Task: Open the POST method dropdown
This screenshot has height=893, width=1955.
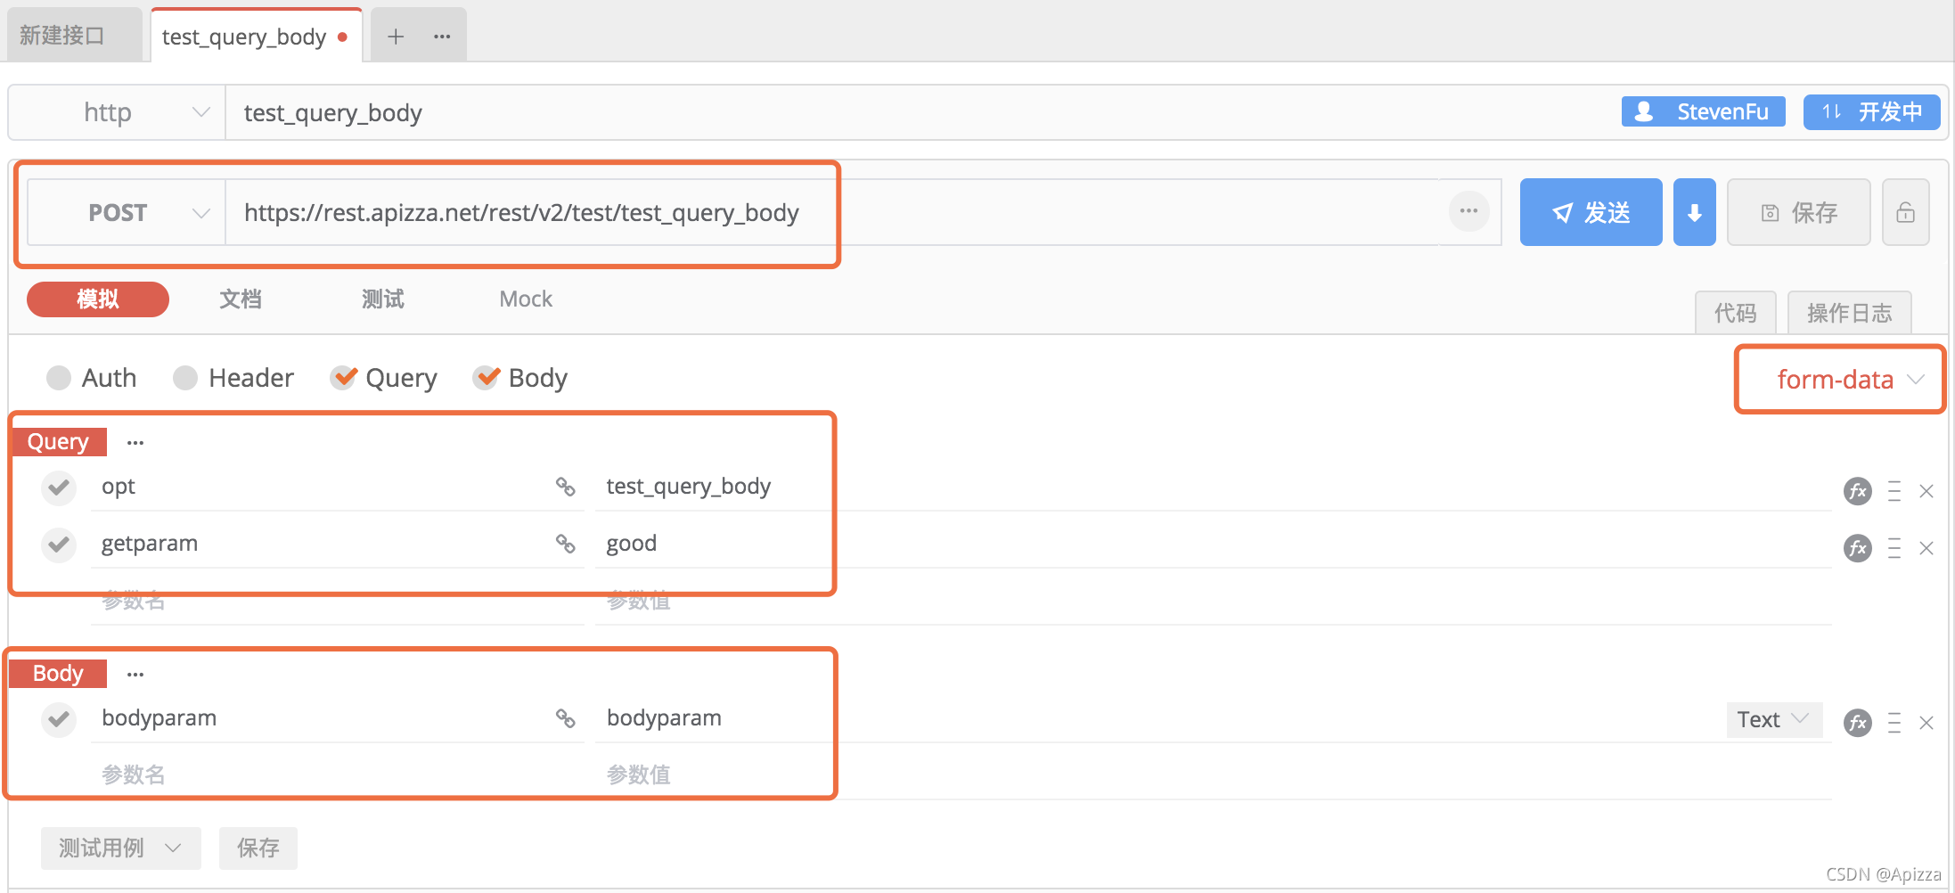Action: click(126, 212)
